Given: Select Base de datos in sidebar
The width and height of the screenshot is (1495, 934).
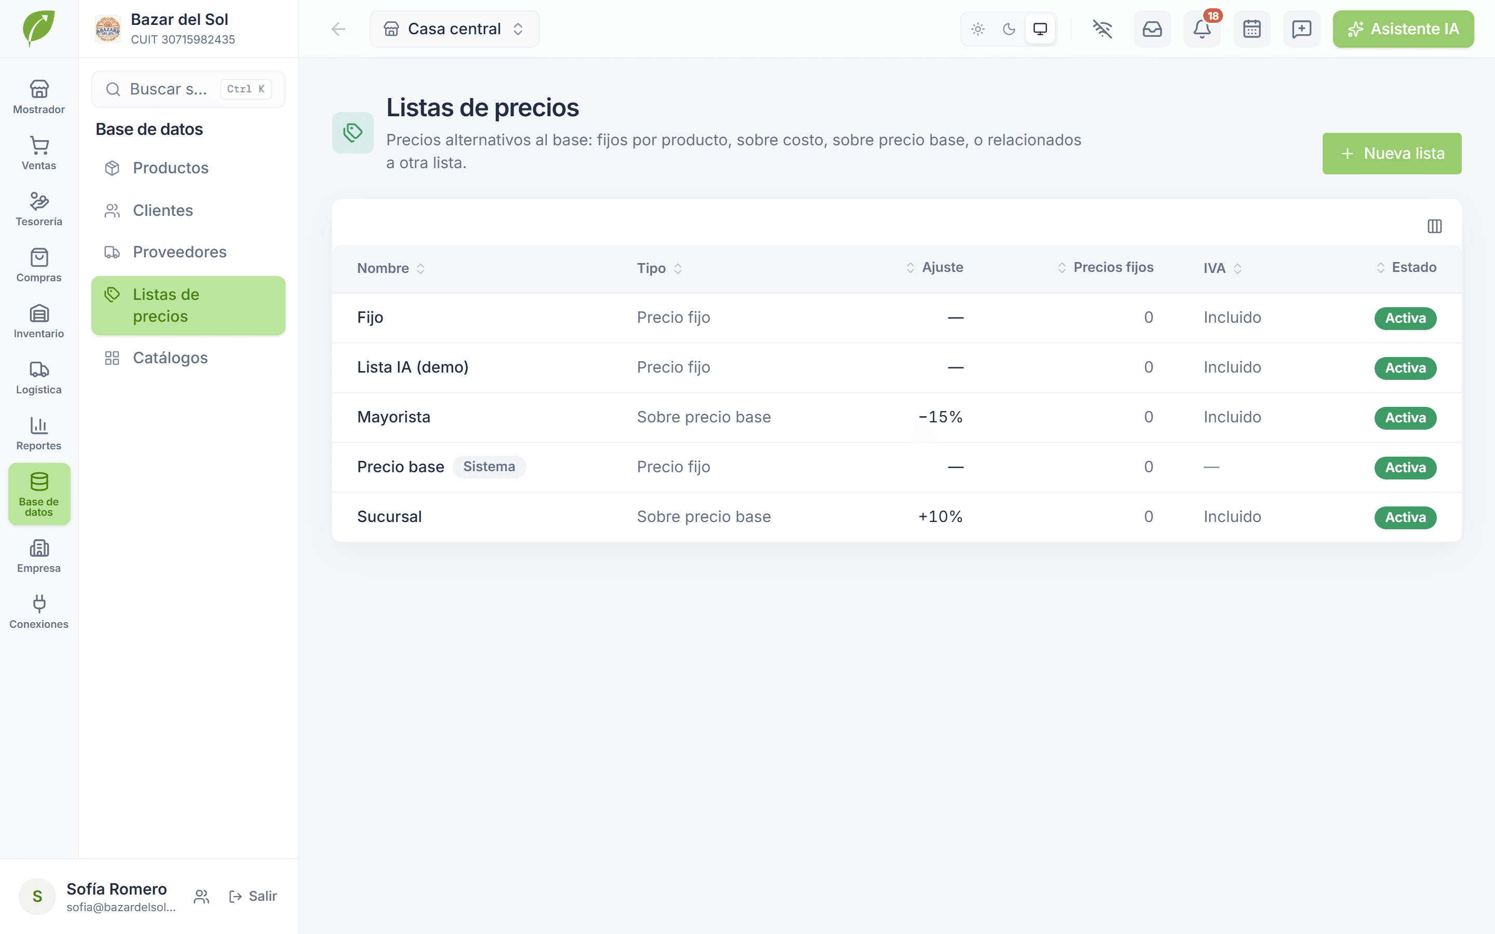Looking at the screenshot, I should point(39,494).
